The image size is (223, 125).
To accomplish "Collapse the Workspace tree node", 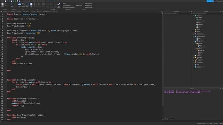I will [x=194, y=16].
